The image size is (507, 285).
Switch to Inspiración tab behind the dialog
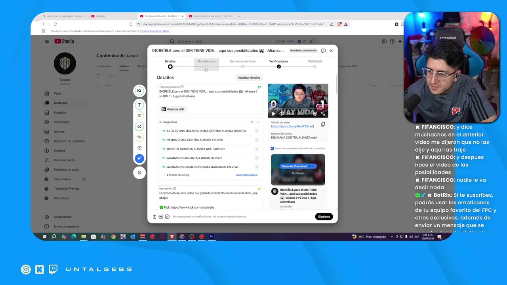point(104,66)
